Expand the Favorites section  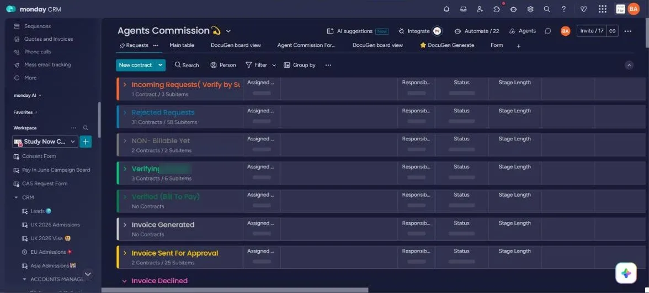(25, 112)
